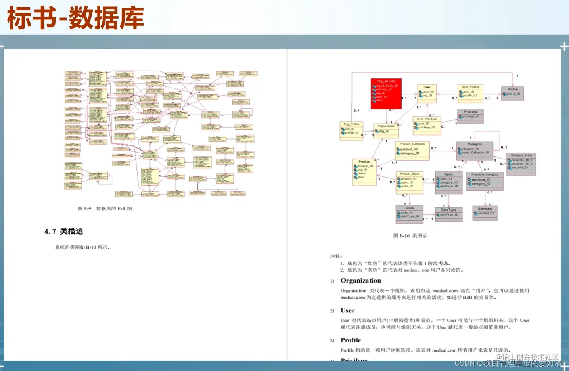
Task: Select the category_ID attribute icon in Category class
Action: click(x=460, y=149)
